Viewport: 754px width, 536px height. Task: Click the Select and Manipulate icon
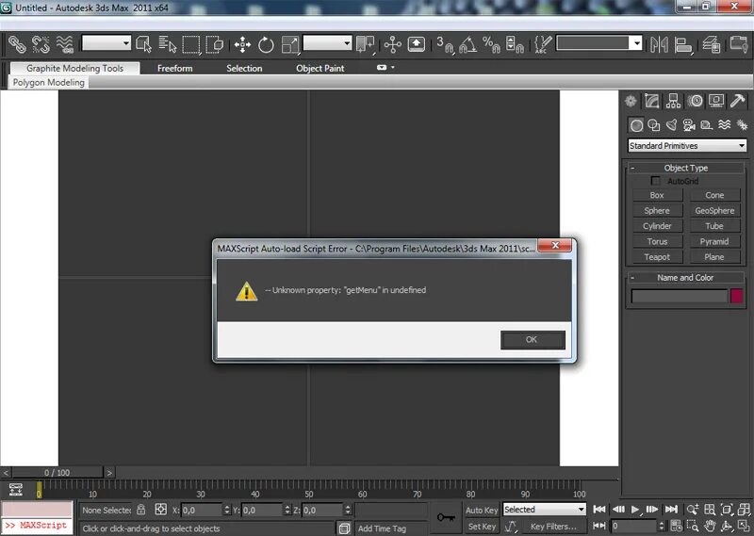(x=392, y=44)
